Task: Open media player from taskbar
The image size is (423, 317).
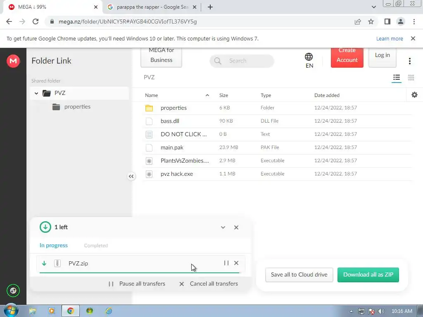Action: (x=51, y=311)
